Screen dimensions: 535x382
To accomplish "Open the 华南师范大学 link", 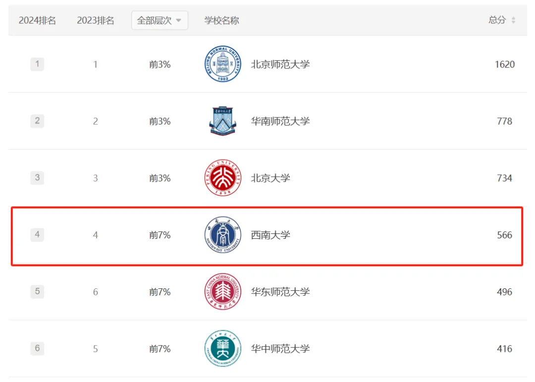I will pos(280,121).
